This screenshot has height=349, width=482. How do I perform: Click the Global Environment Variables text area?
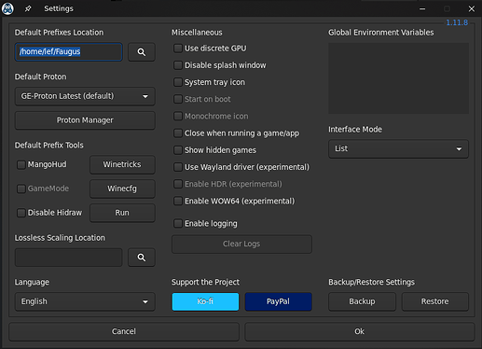398,78
